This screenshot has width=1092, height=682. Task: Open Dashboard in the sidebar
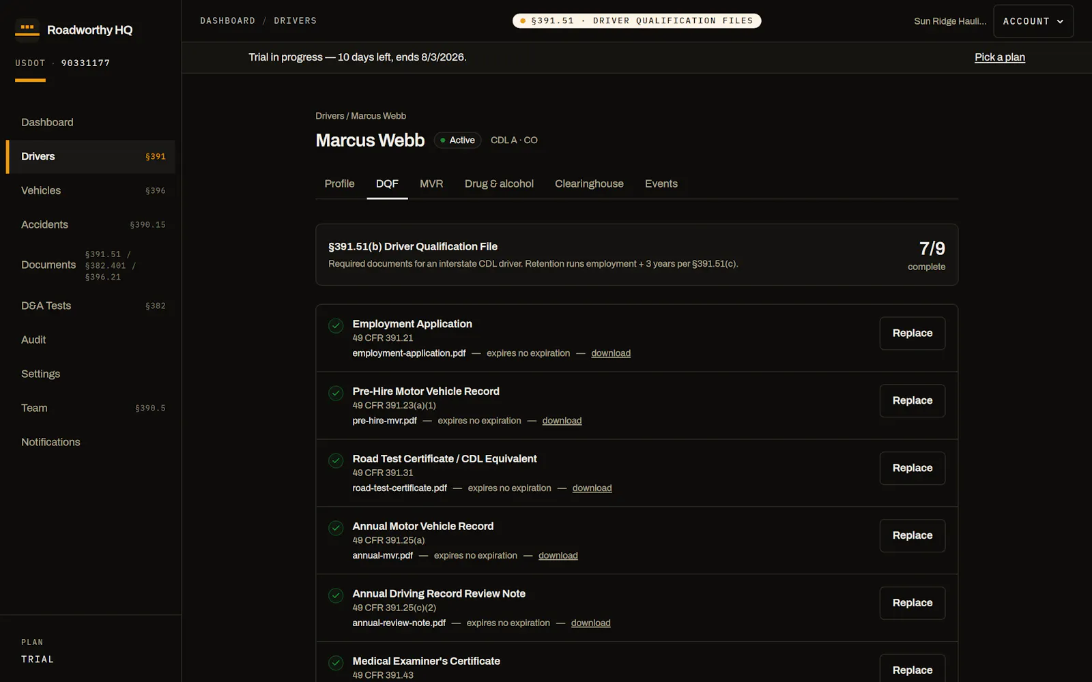tap(91, 122)
